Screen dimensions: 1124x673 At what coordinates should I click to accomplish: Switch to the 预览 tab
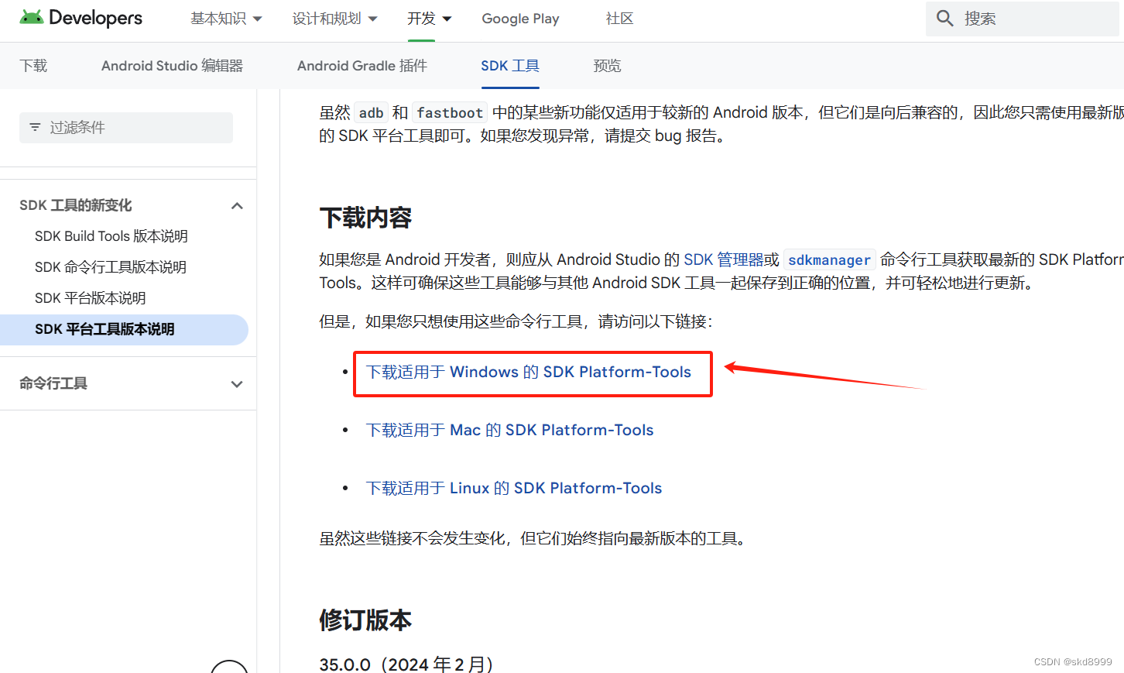pos(607,66)
